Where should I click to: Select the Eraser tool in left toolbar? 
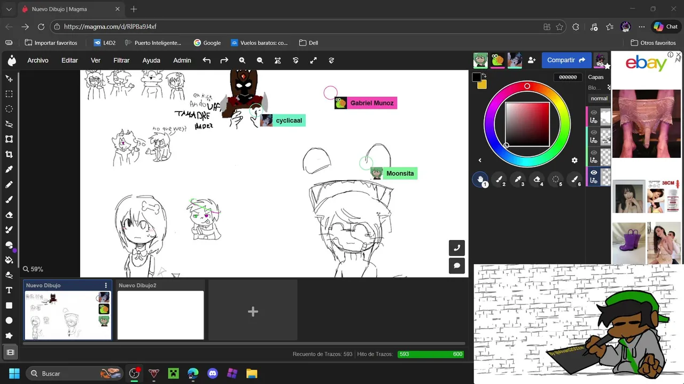(x=9, y=215)
